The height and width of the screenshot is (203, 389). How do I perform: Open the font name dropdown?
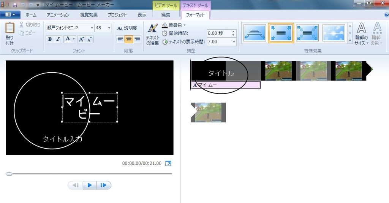coord(92,28)
